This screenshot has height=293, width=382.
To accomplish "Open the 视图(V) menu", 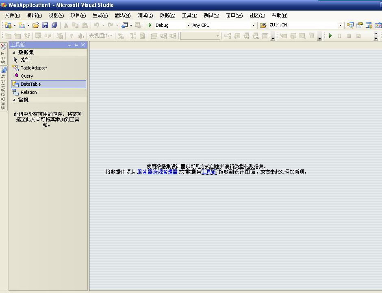I will point(56,15).
